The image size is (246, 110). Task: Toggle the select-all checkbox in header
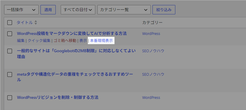click(10, 23)
